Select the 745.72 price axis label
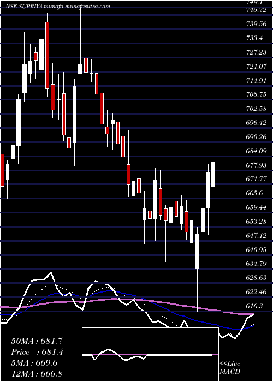This screenshot has height=382, width=273. pos(257,10)
